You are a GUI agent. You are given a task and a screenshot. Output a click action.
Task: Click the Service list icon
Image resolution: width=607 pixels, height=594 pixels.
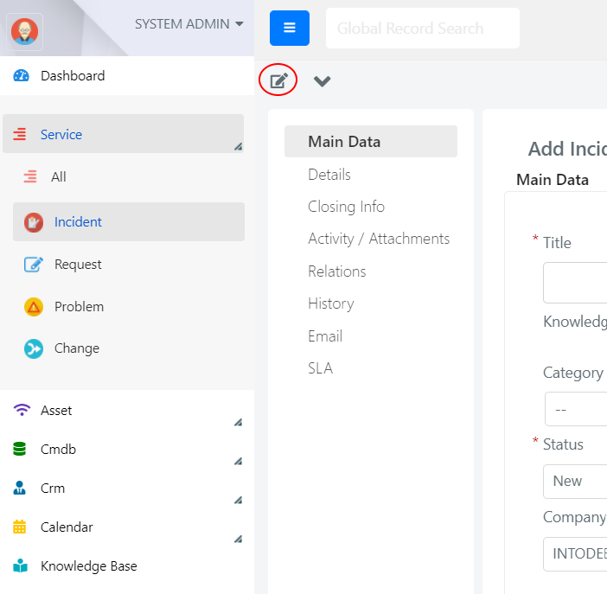[x=19, y=134]
